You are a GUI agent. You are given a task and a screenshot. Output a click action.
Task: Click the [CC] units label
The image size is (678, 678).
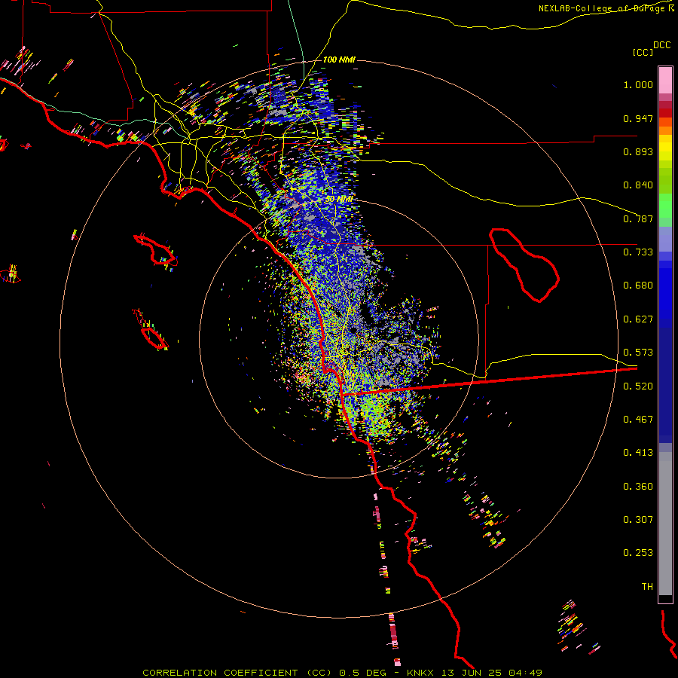point(643,52)
